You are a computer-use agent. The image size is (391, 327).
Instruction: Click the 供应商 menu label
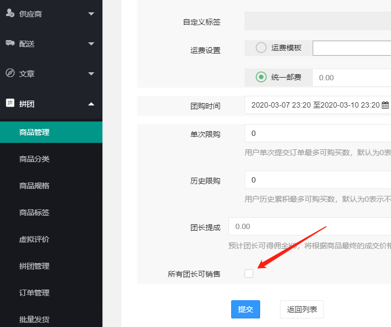pos(31,14)
